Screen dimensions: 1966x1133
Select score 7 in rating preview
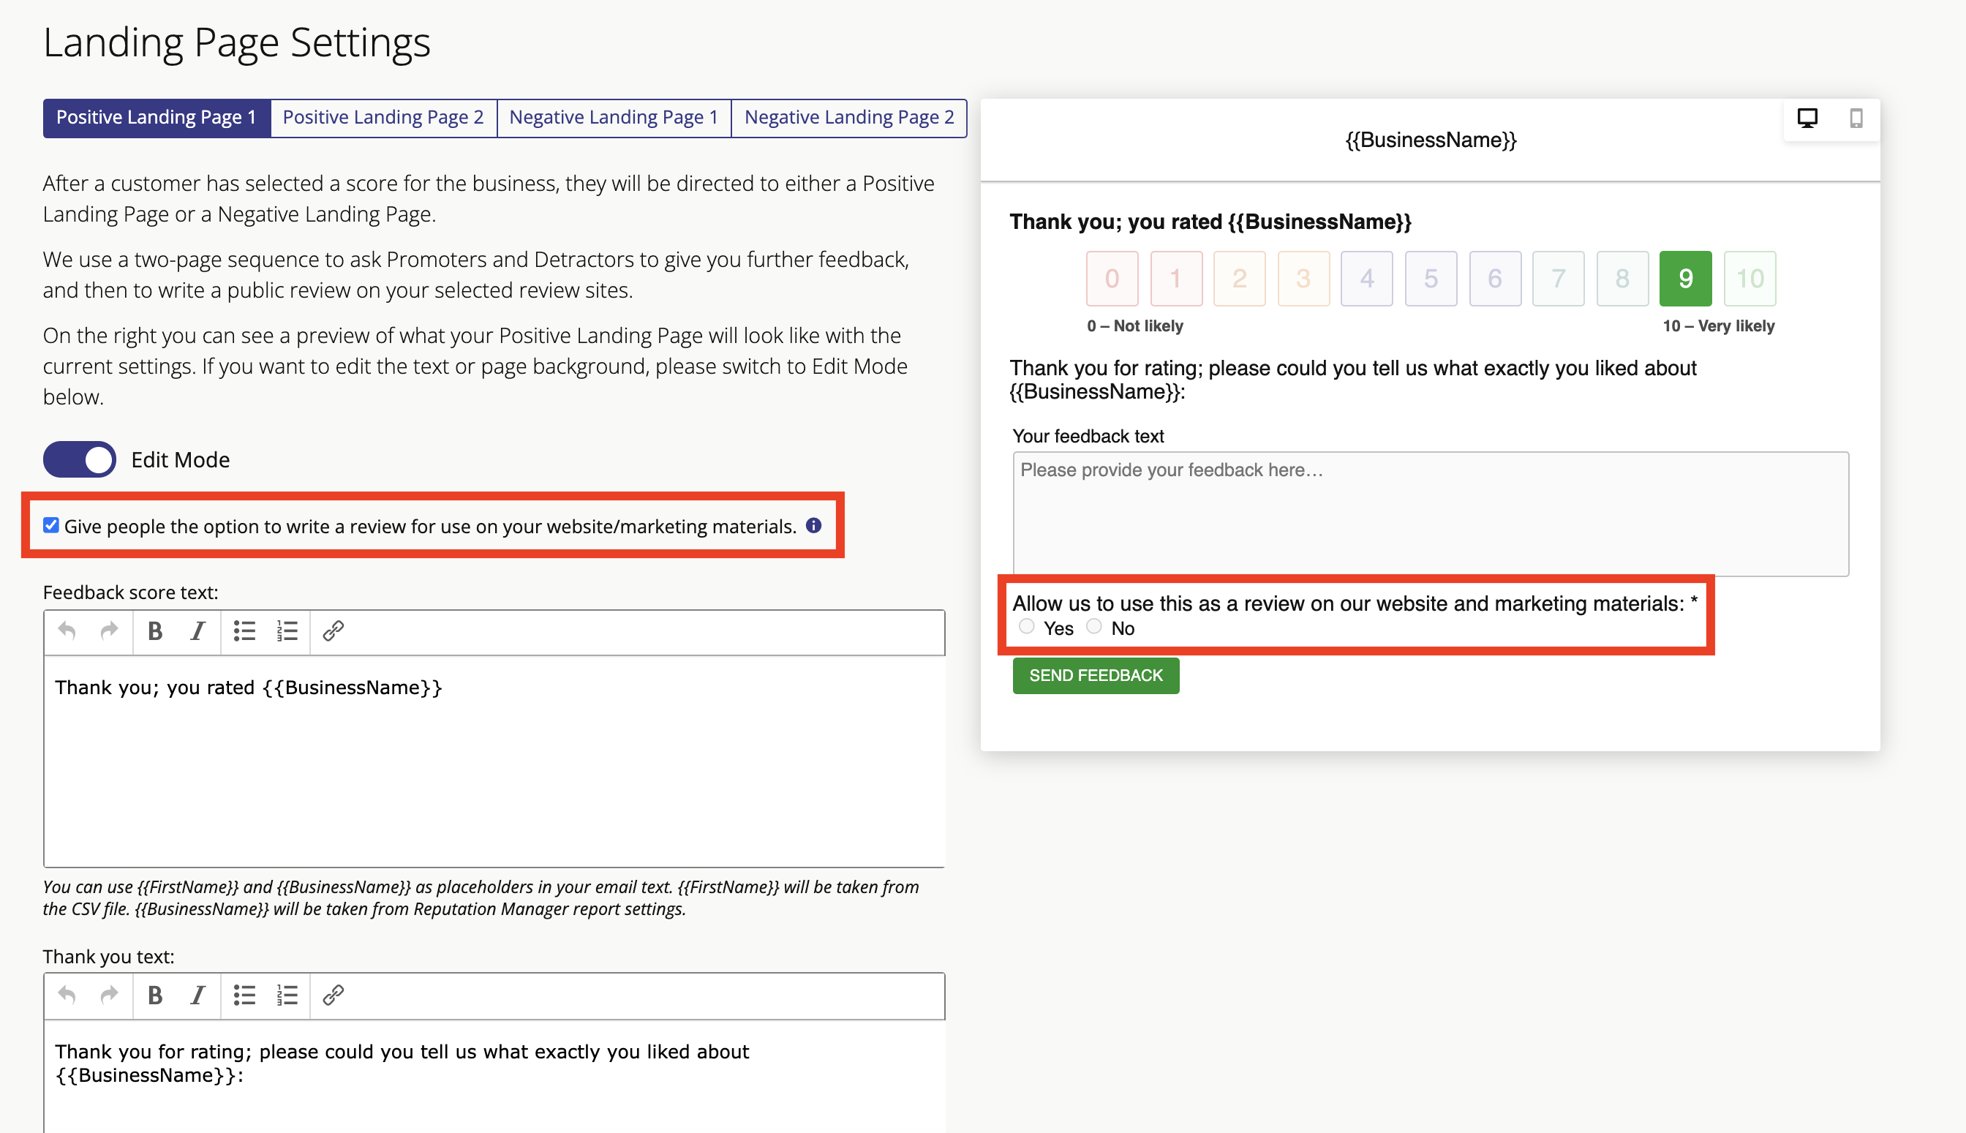(x=1559, y=279)
